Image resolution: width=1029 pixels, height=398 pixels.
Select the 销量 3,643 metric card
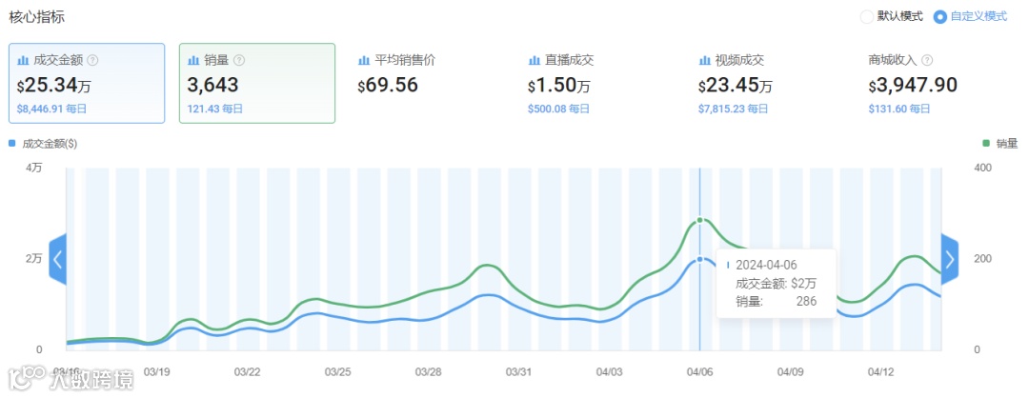click(257, 83)
